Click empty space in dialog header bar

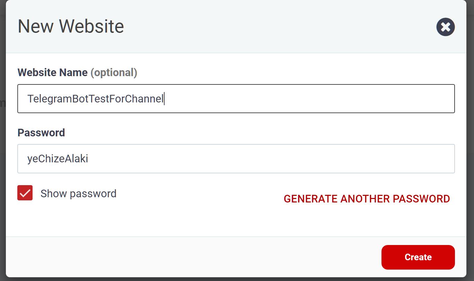pyautogui.click(x=277, y=26)
